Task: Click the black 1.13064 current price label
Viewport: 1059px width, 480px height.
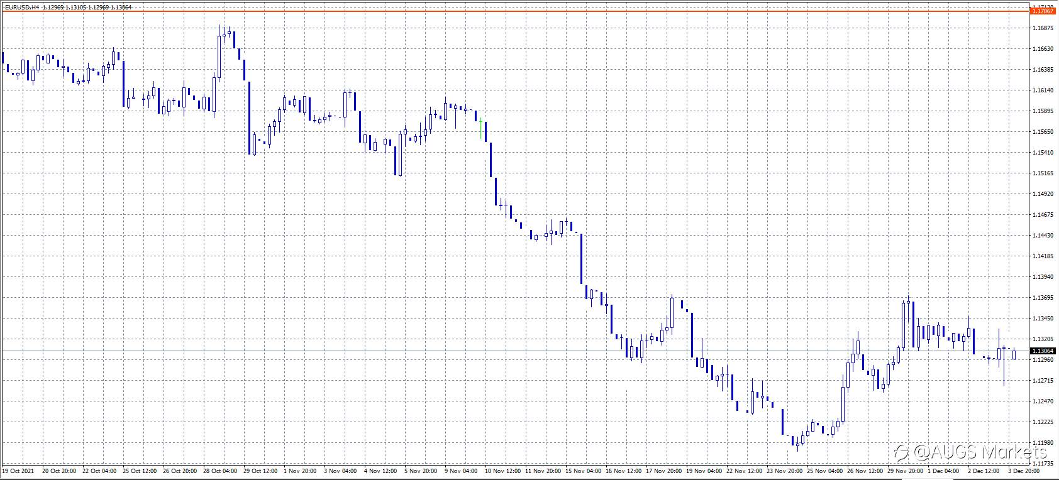Action: click(x=1043, y=351)
